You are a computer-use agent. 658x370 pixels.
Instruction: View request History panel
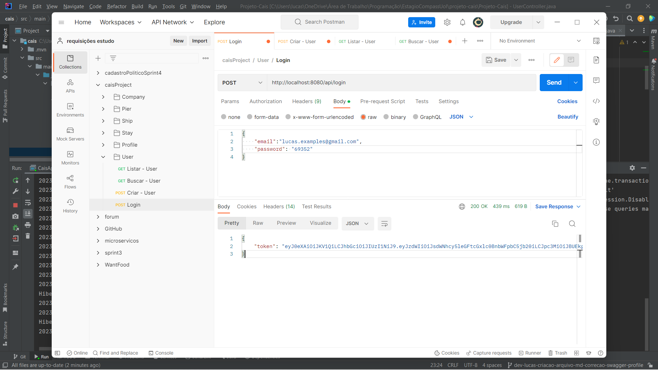70,206
